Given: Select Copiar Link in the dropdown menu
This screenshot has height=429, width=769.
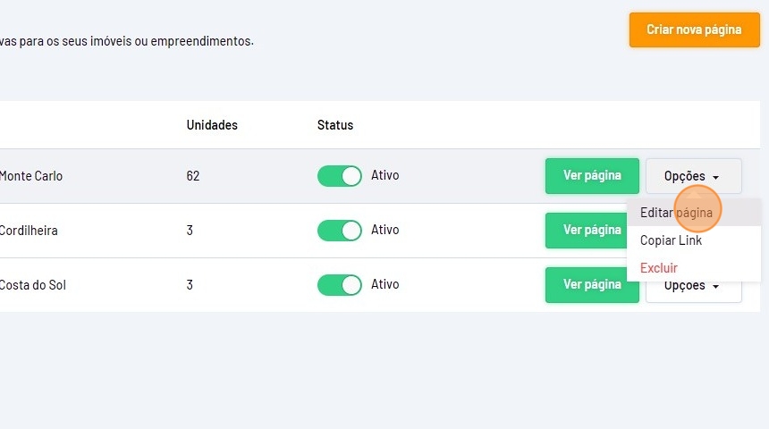Looking at the screenshot, I should pos(671,240).
